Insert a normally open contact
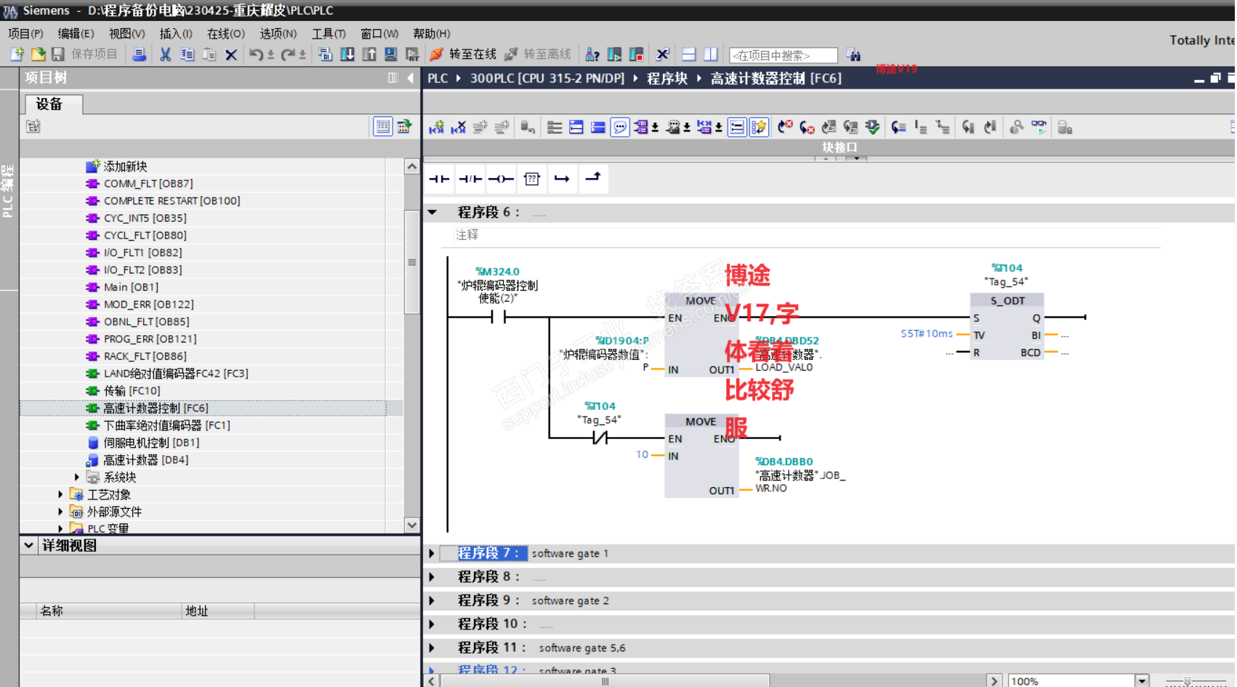 (439, 179)
